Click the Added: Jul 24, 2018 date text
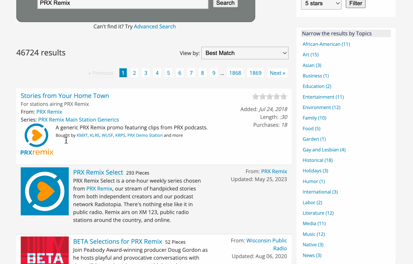Viewport: 413px width, 264px height. pyautogui.click(x=264, y=109)
